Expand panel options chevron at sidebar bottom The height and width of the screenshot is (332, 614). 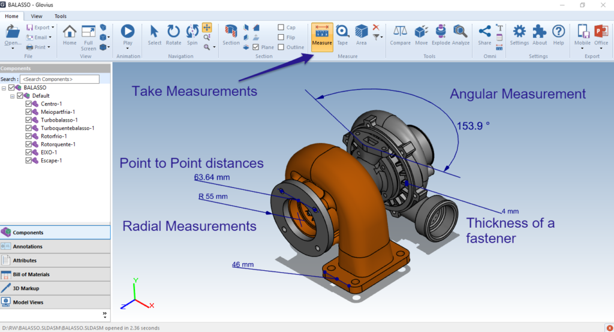(x=104, y=315)
